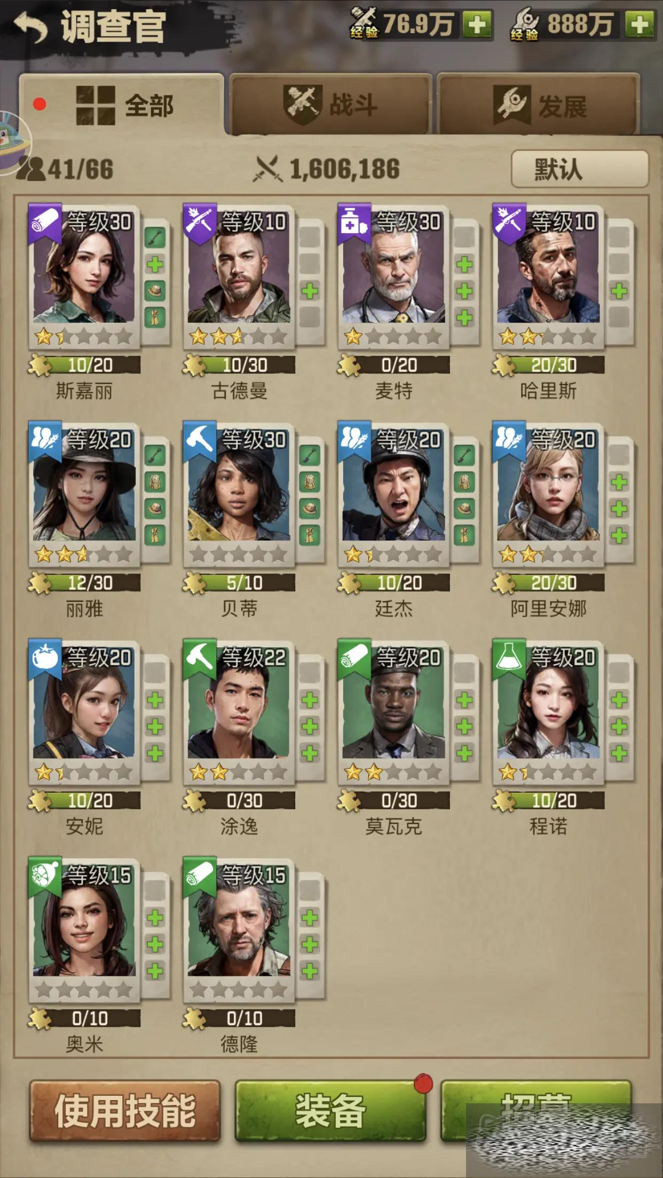
Task: Select the 全部 tab
Action: click(122, 104)
